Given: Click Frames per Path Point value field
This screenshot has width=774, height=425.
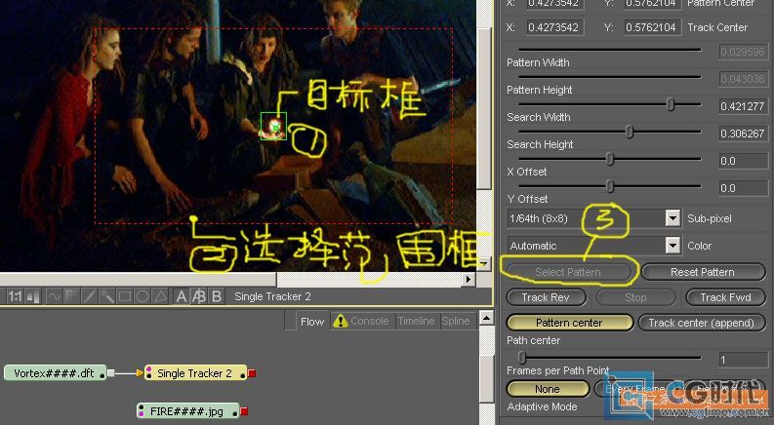Looking at the screenshot, I should 743,360.
